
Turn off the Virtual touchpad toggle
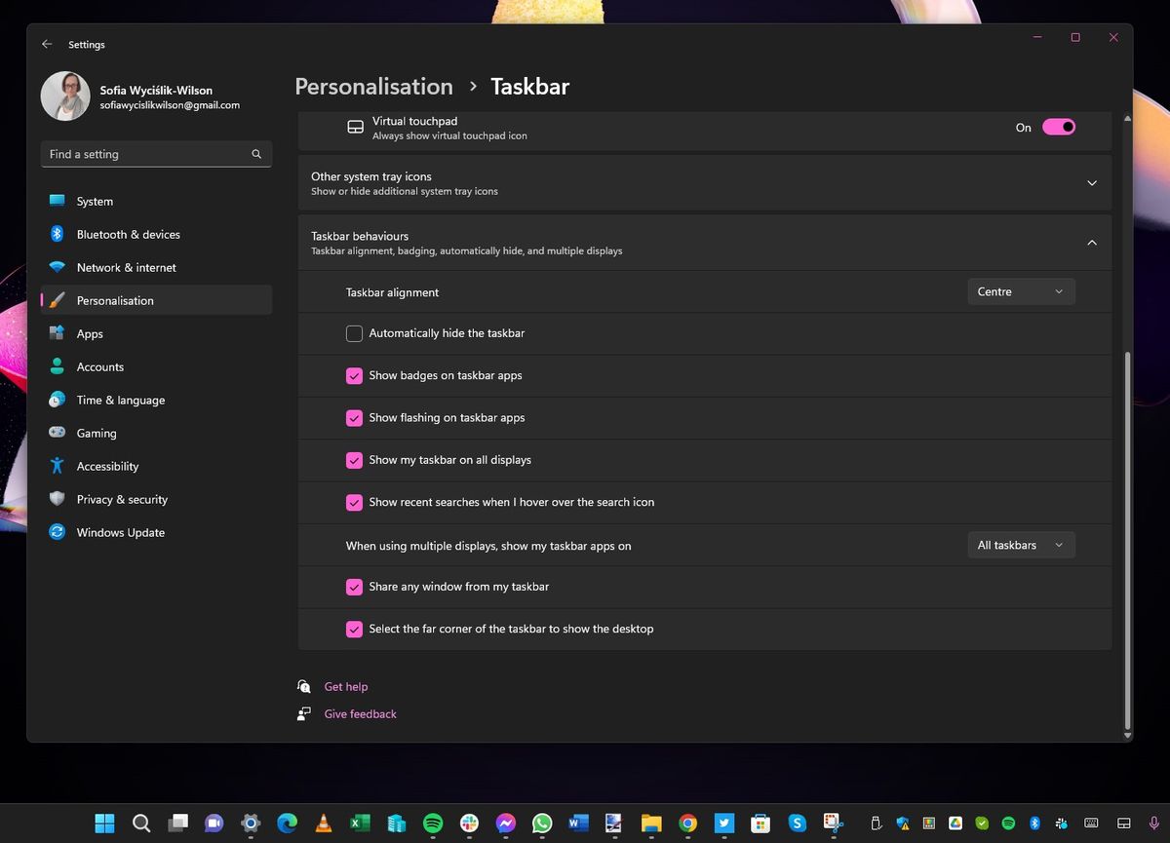[1060, 127]
